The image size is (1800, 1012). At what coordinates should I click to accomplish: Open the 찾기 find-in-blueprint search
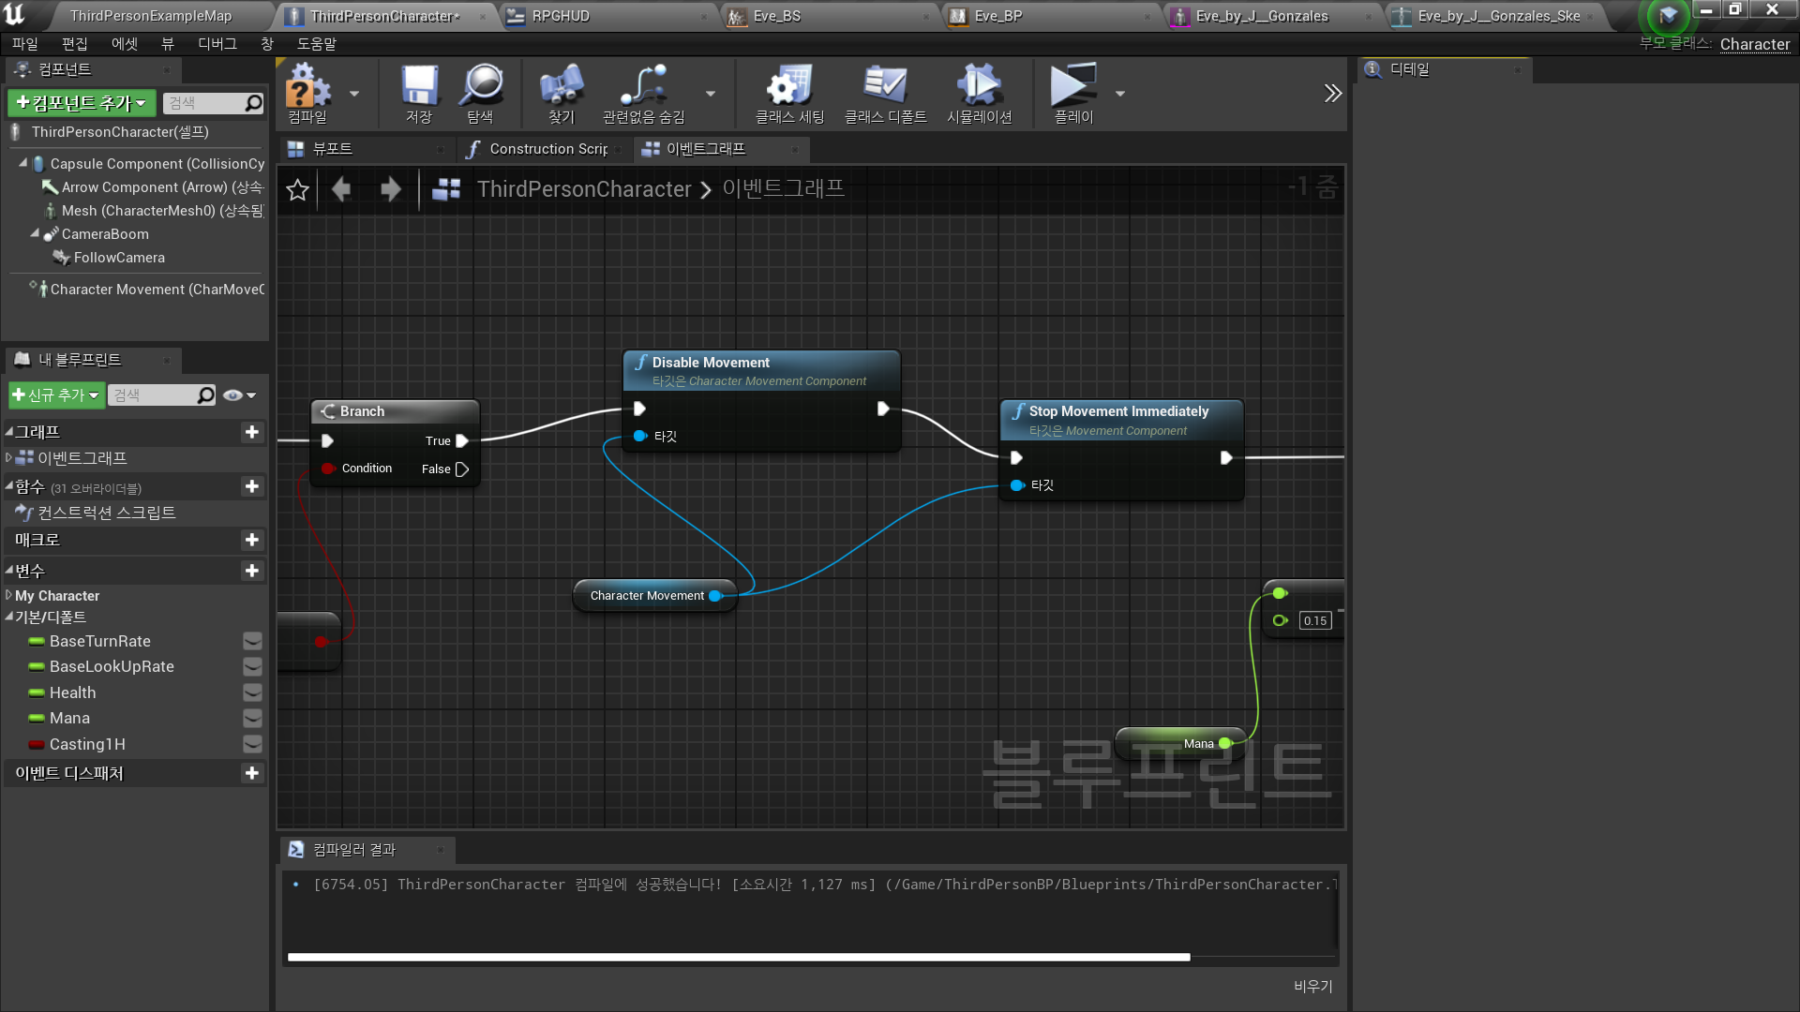pyautogui.click(x=561, y=92)
